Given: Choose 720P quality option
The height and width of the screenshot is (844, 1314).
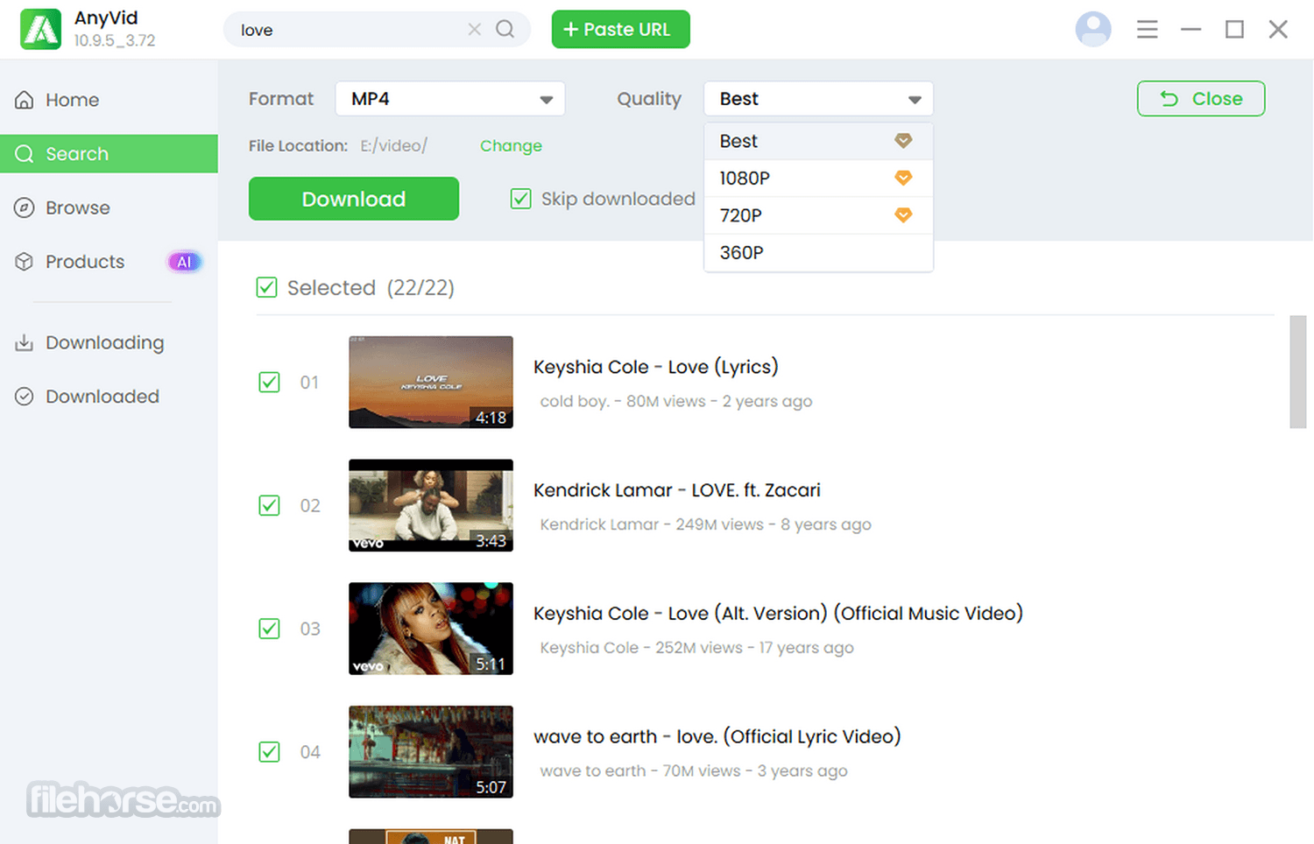Looking at the screenshot, I should [x=818, y=215].
